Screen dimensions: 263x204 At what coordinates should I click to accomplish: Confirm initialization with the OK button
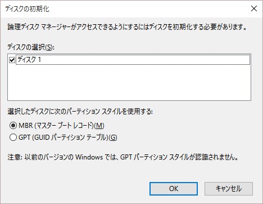[x=174, y=189]
